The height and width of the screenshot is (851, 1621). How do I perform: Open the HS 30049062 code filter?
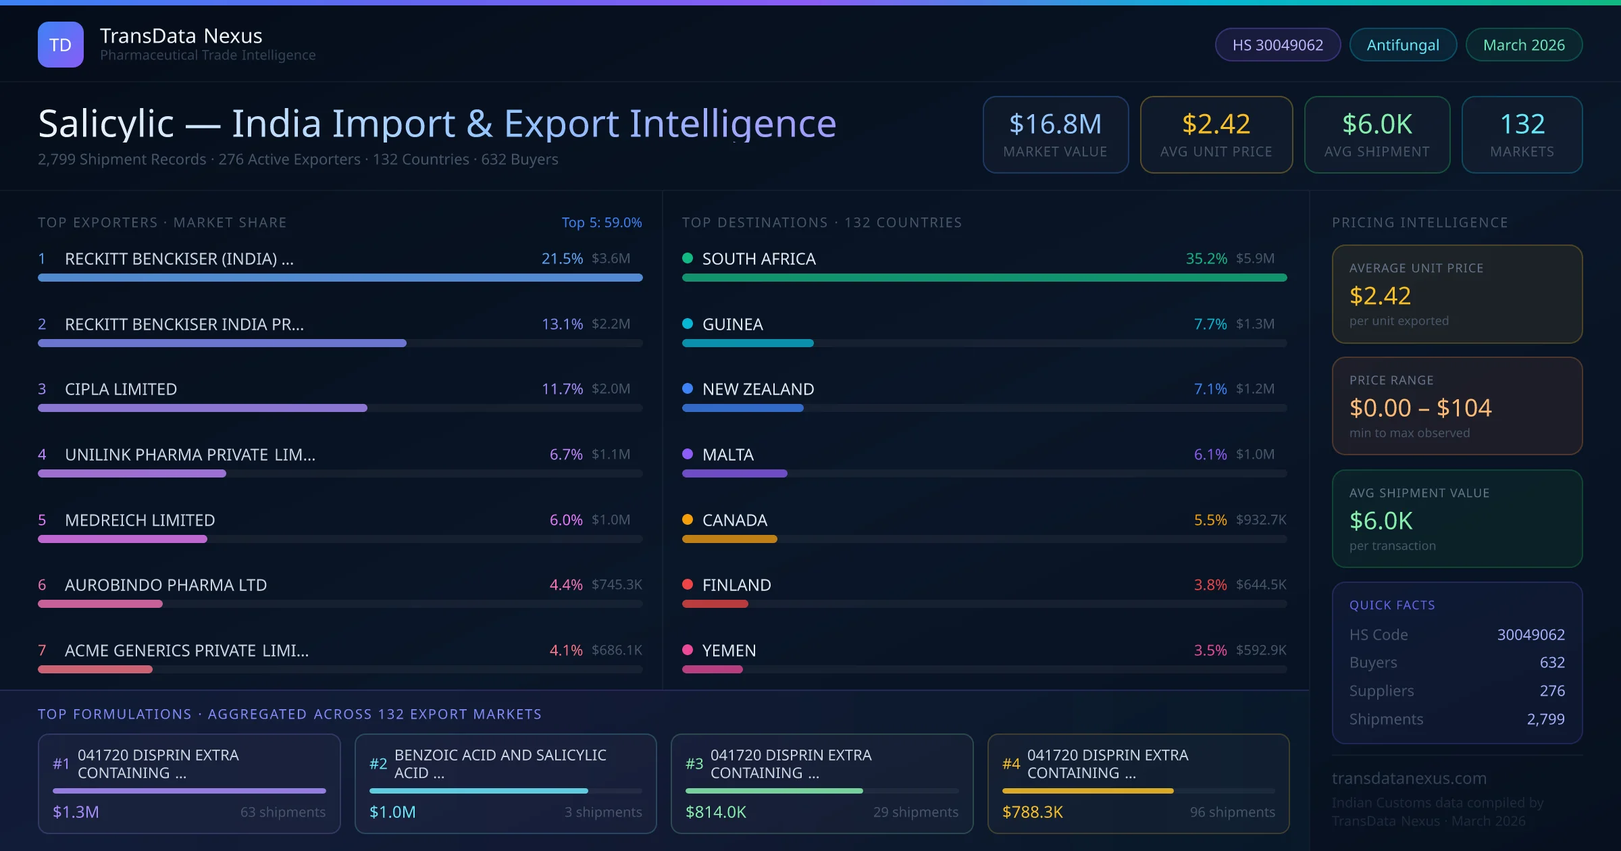pyautogui.click(x=1277, y=44)
